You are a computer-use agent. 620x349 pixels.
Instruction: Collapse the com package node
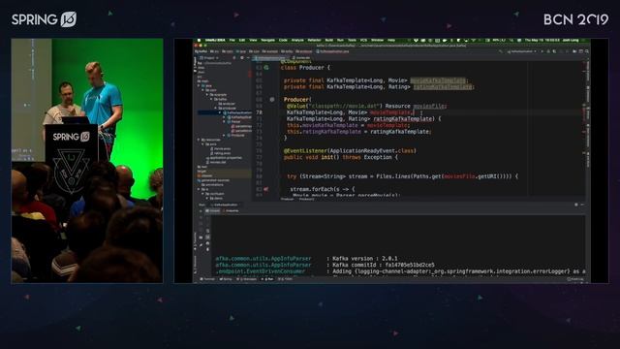(203, 90)
